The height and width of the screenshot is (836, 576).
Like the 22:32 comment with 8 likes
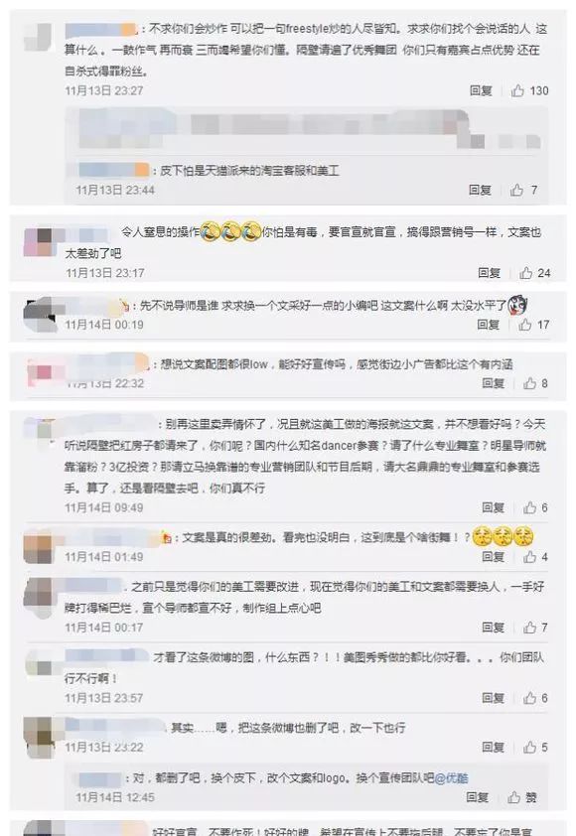pyautogui.click(x=529, y=384)
